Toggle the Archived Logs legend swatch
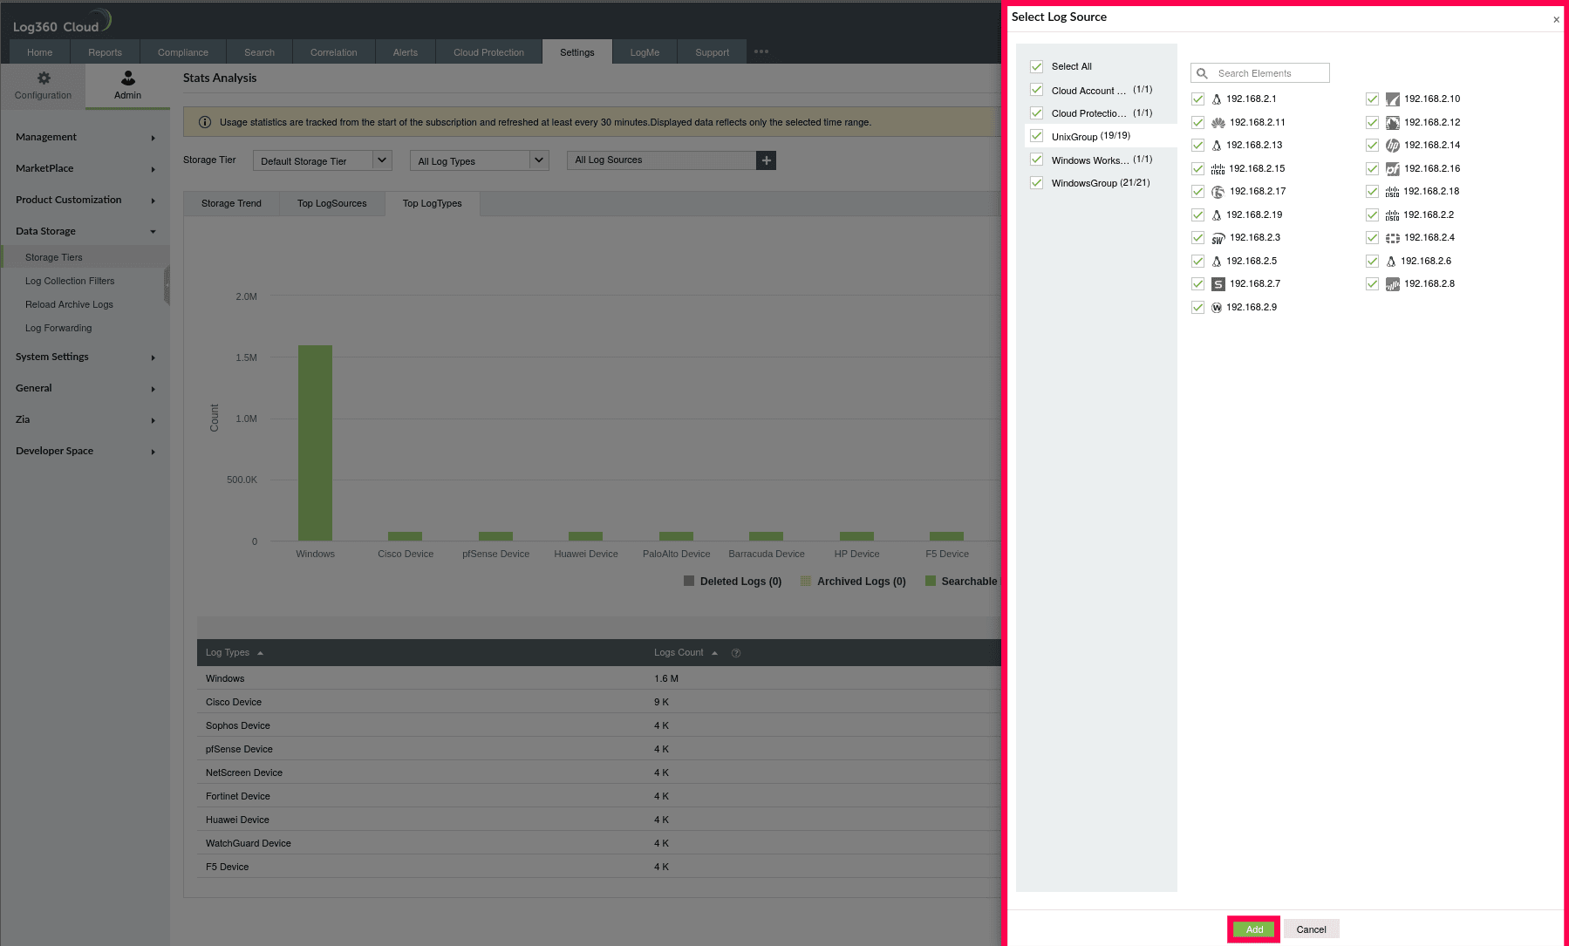The image size is (1569, 946). pyautogui.click(x=806, y=581)
